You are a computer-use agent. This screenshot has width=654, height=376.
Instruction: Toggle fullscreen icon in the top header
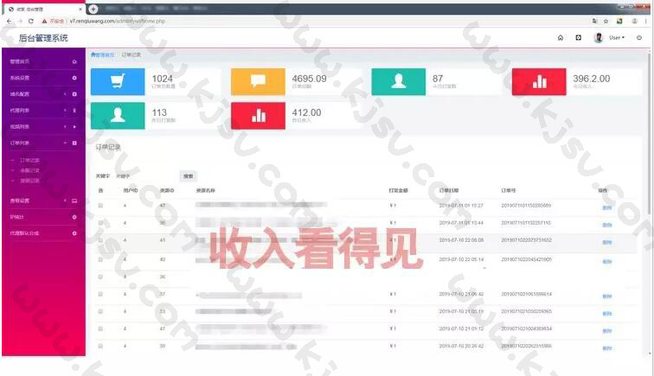579,37
